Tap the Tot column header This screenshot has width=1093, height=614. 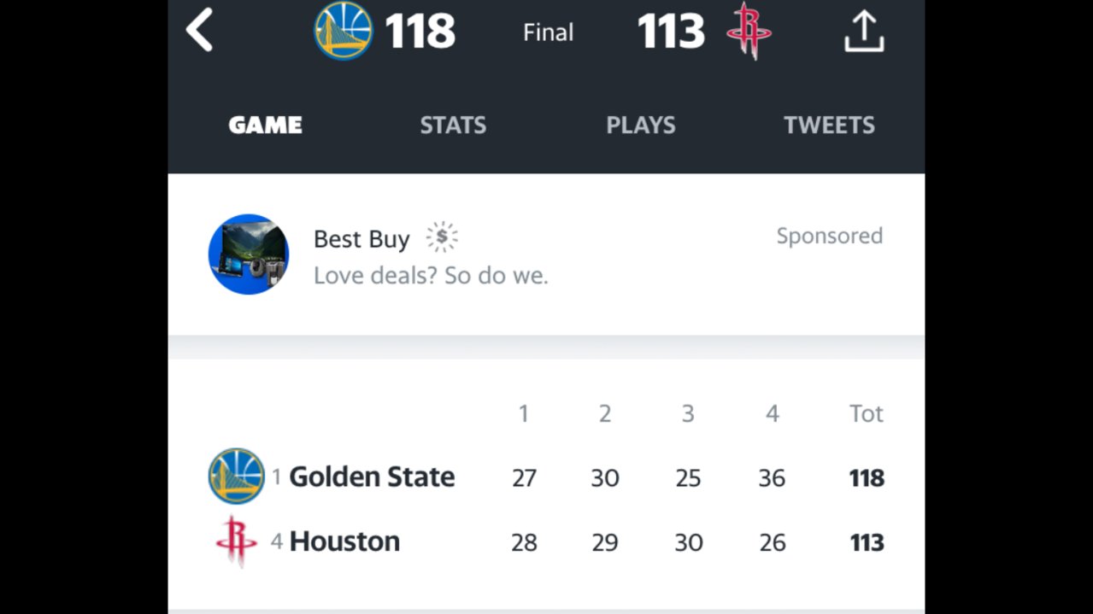(867, 413)
